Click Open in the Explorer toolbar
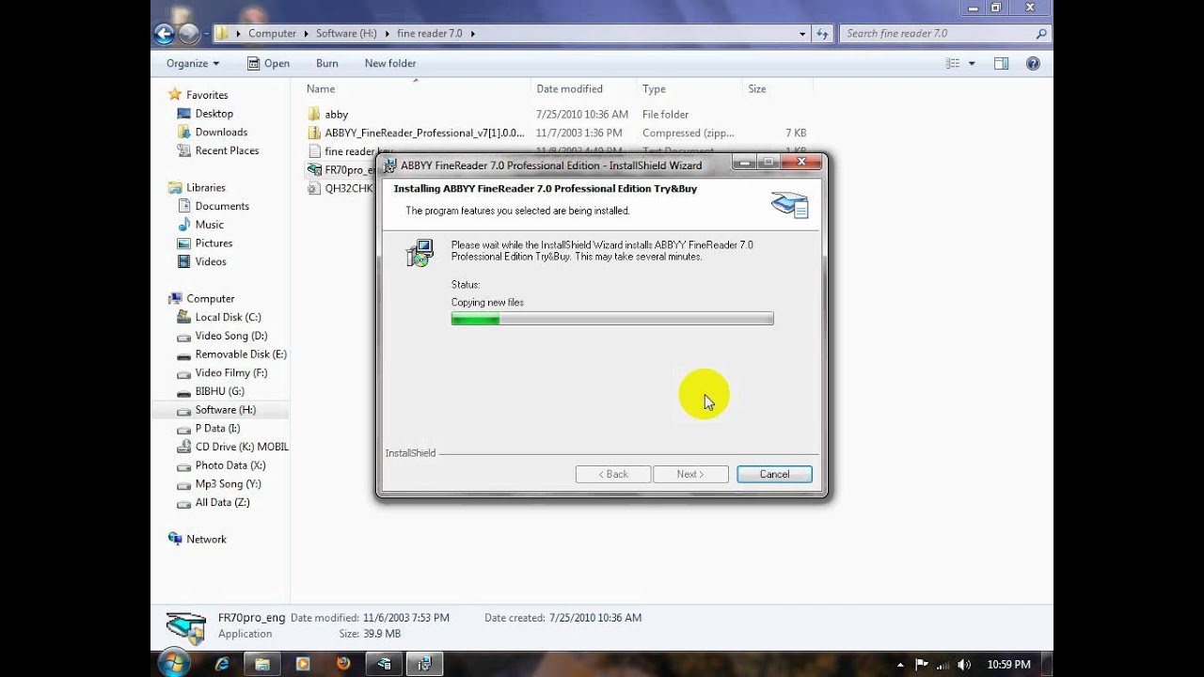This screenshot has width=1204, height=677. 268,63
